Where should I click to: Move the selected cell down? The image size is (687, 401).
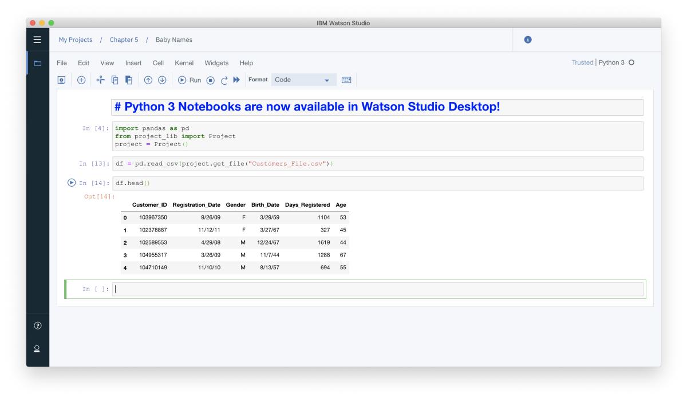(163, 80)
